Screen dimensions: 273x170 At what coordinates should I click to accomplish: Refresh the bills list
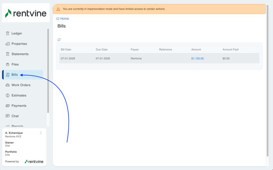[x=59, y=40]
